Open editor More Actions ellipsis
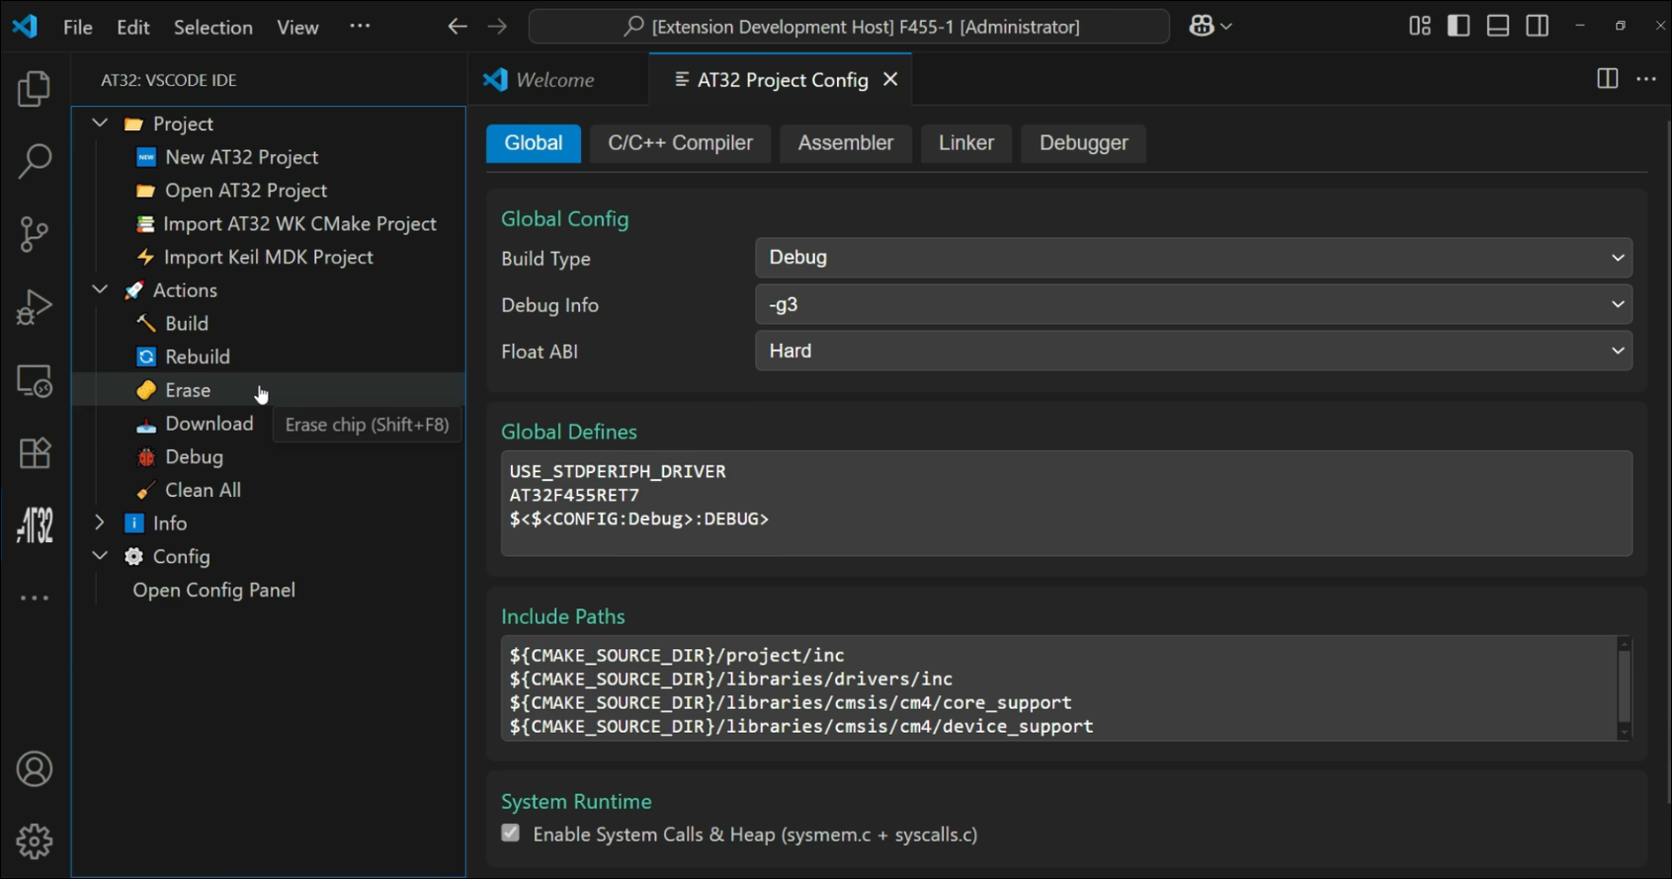 tap(1646, 79)
